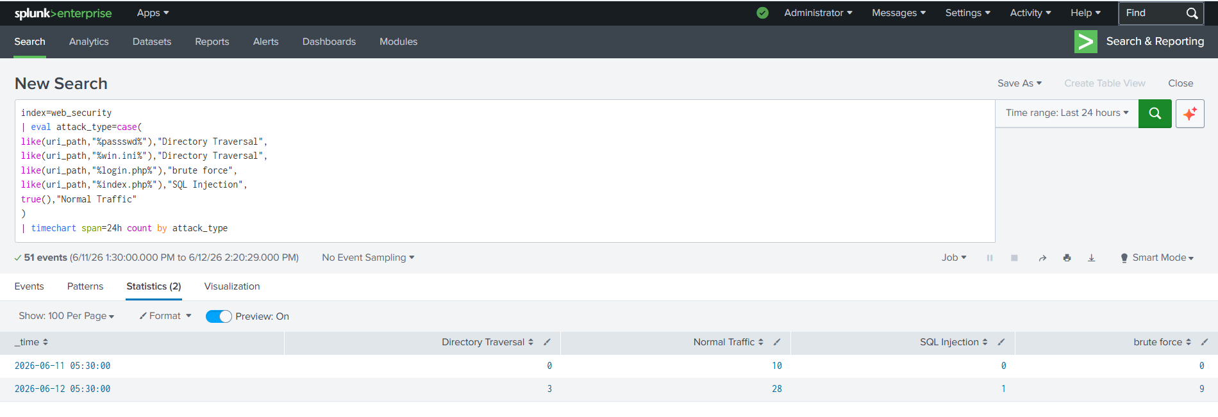The width and height of the screenshot is (1218, 417).
Task: Open the Save As dropdown
Action: pyautogui.click(x=1019, y=83)
